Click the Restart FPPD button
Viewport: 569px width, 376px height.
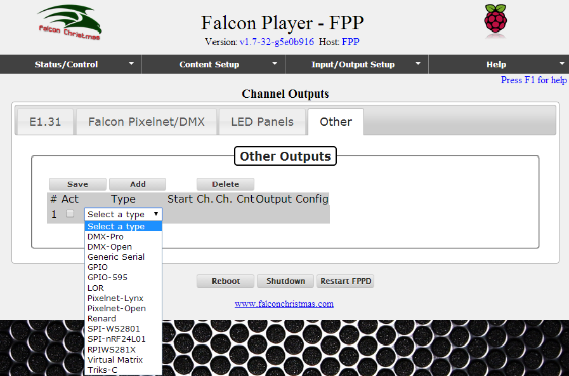pos(345,281)
